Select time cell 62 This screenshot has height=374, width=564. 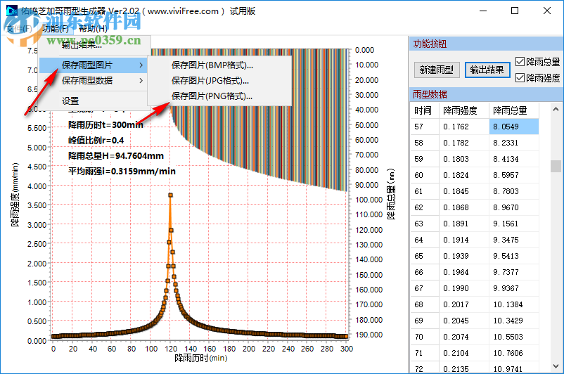(425, 207)
